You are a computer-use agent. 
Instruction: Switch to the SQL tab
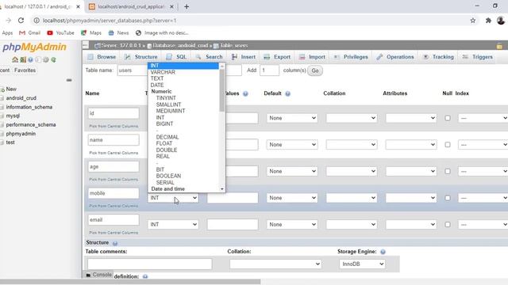click(176, 57)
